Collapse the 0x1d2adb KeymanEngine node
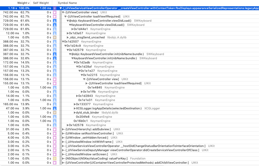Image resolution: width=259 pixels, height=166 pixels. pyautogui.click(x=75, y=62)
